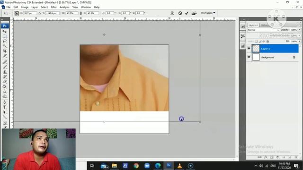This screenshot has height=170, width=303.
Task: Open the collapsed panel with play icon
Action: point(243,26)
